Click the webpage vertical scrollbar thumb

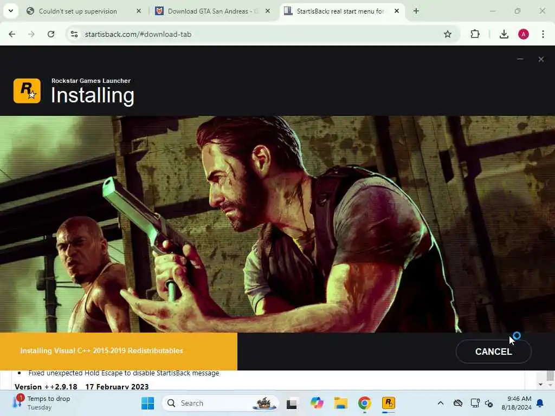pyautogui.click(x=550, y=375)
